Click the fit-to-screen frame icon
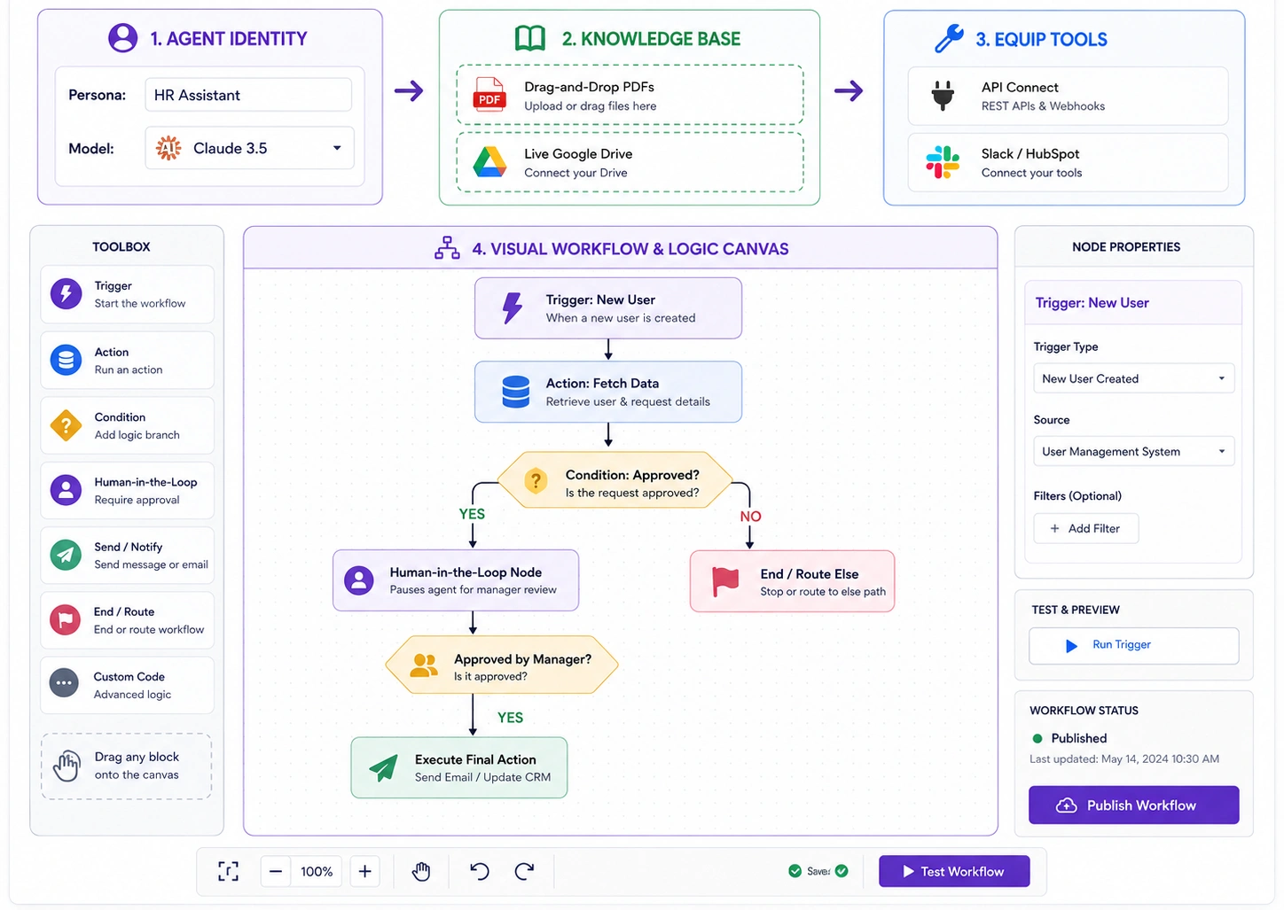The image size is (1284, 910). [x=228, y=871]
